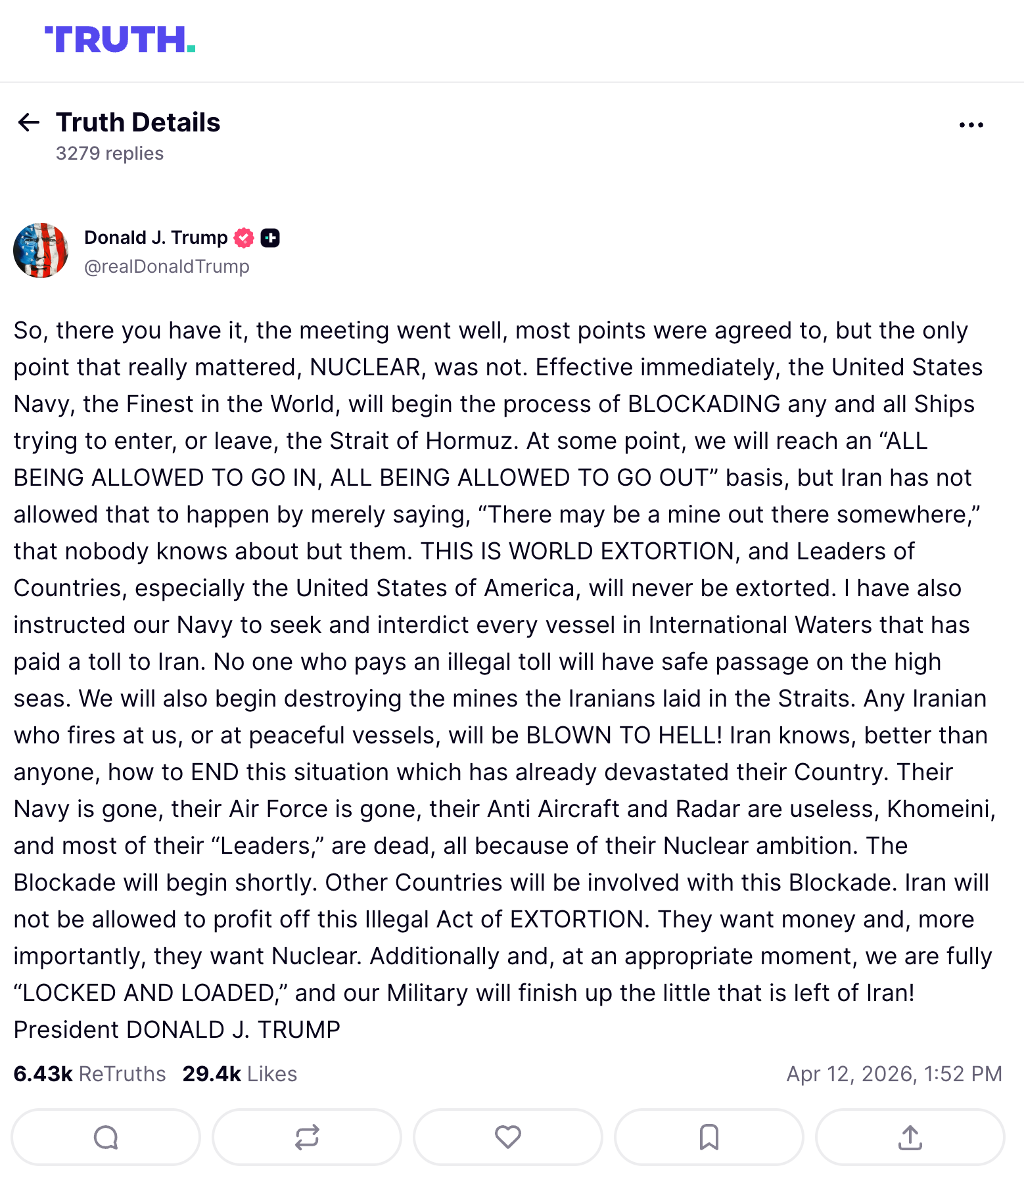Click the share upload icon

910,1137
